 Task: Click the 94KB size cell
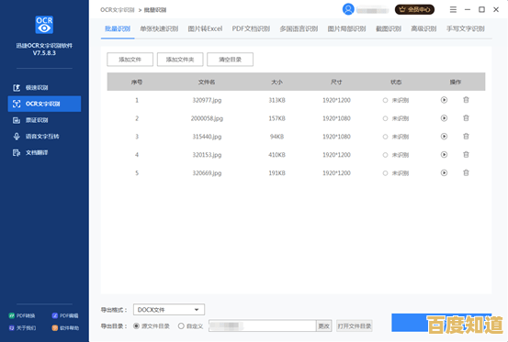[x=277, y=137]
